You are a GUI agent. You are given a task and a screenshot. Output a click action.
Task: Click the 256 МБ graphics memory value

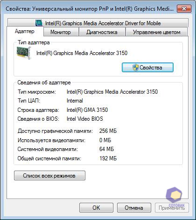[108, 131]
